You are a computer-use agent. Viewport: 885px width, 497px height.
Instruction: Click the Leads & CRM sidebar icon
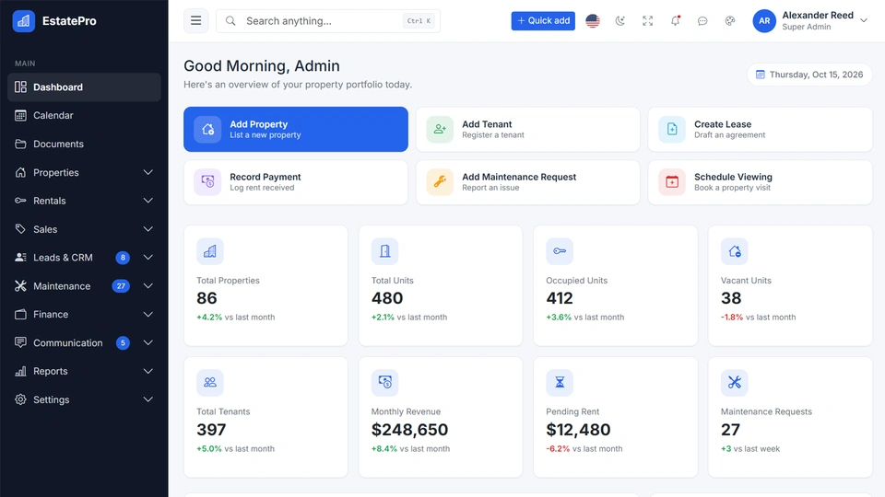tap(20, 257)
